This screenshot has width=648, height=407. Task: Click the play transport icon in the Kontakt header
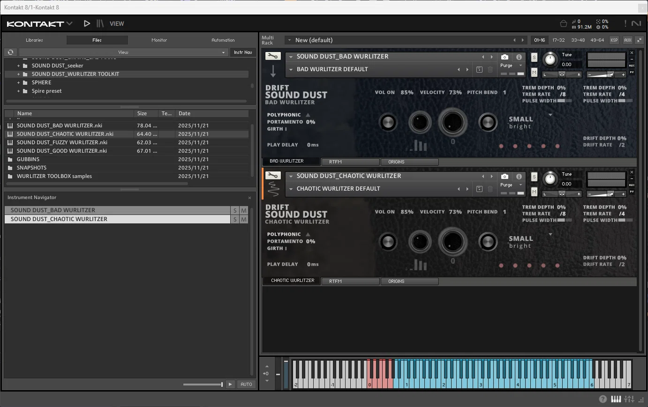tap(87, 23)
